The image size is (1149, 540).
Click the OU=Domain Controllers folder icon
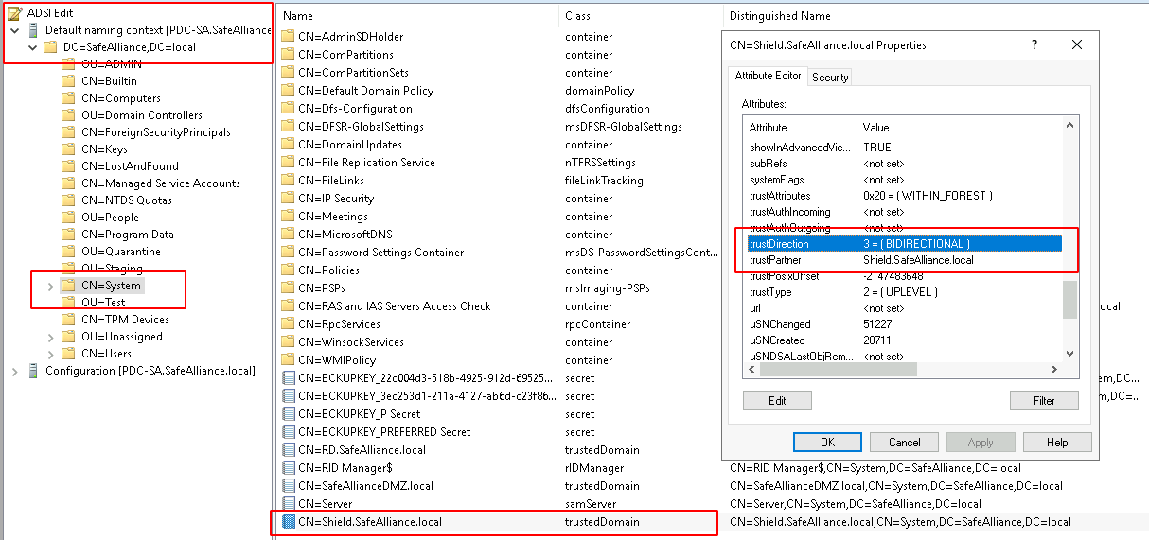pyautogui.click(x=68, y=115)
